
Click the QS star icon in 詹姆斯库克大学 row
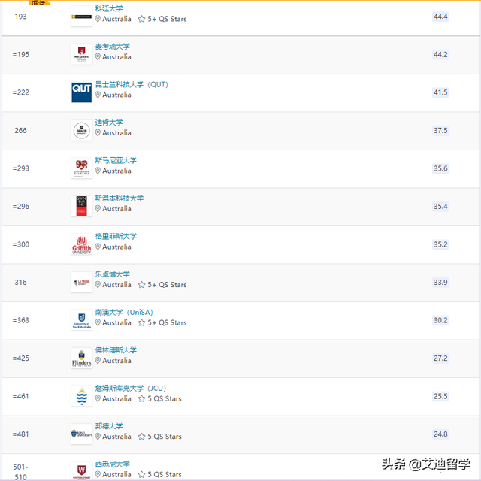[x=141, y=398]
